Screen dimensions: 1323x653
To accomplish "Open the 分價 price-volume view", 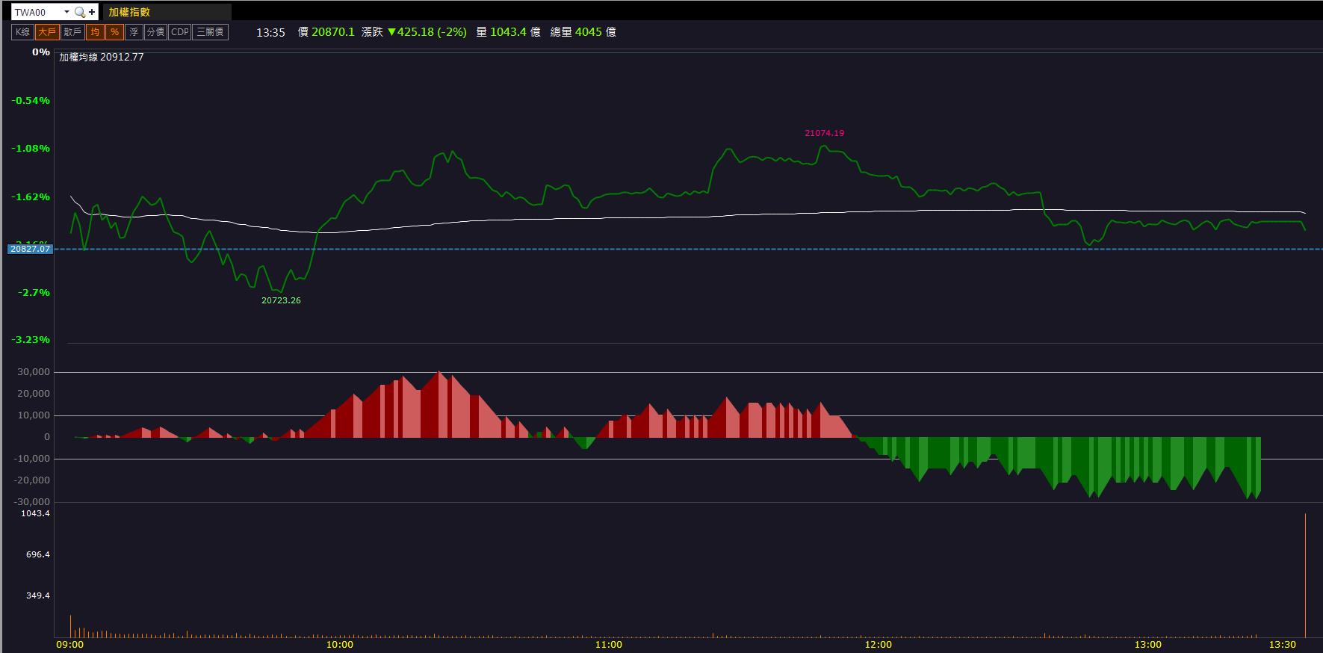I will [155, 32].
